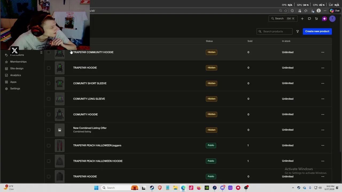Check the New Combined Listing Offer checkbox
The height and width of the screenshot is (192, 342).
click(x=49, y=130)
